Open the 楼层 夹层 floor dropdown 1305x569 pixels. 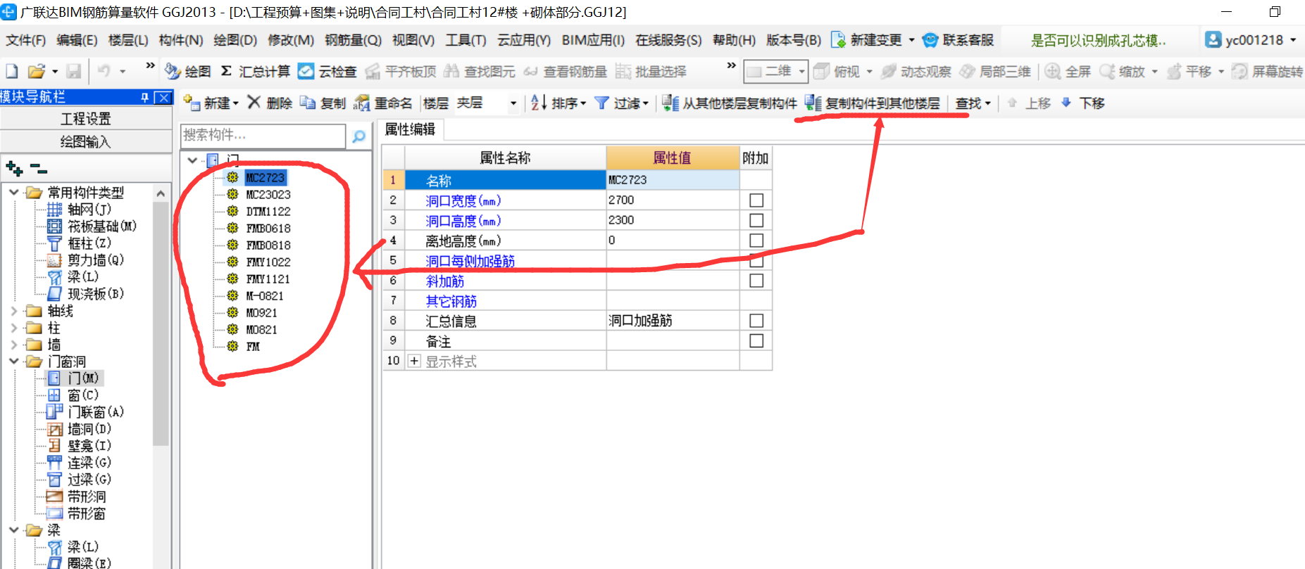513,103
